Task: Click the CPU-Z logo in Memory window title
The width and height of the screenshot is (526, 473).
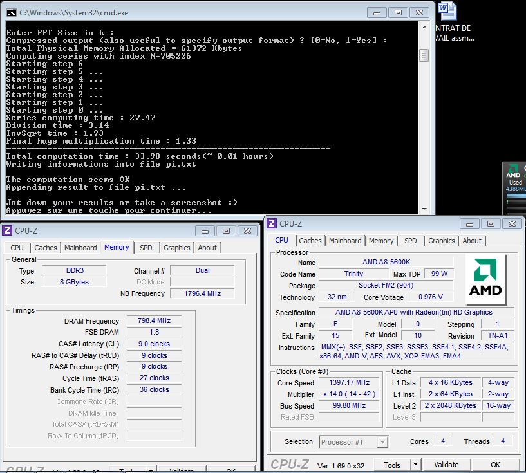Action: (6, 230)
